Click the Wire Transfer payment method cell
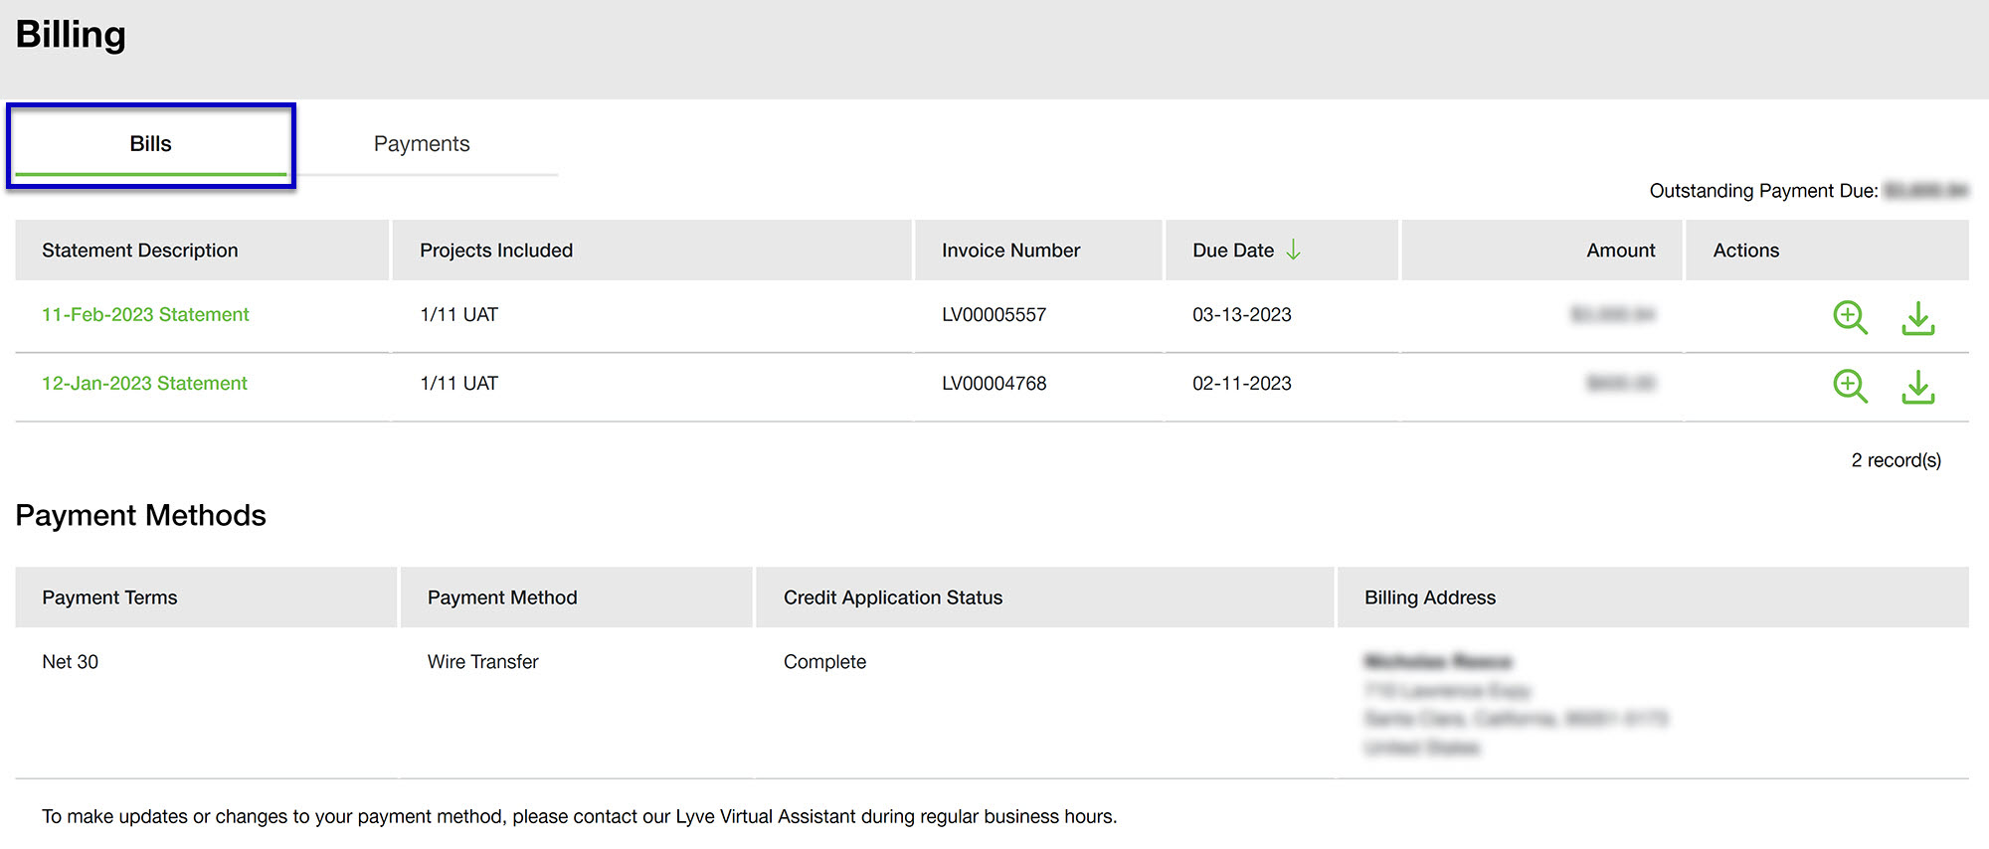This screenshot has width=1989, height=849. coord(482,662)
